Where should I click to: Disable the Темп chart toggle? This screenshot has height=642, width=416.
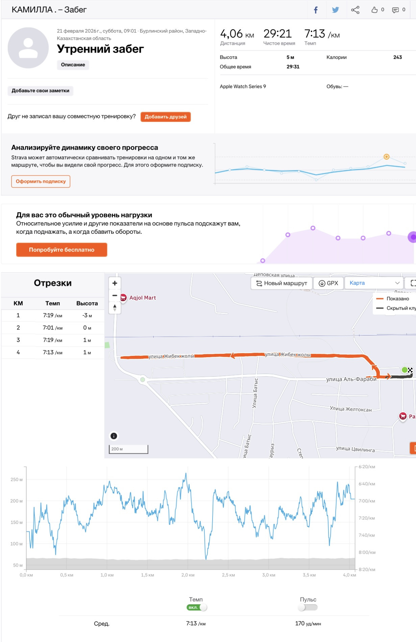pos(197,607)
